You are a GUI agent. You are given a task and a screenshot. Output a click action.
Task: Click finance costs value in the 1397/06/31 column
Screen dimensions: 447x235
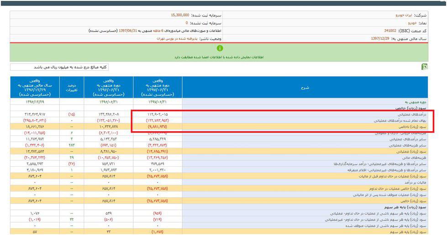coord(158,158)
